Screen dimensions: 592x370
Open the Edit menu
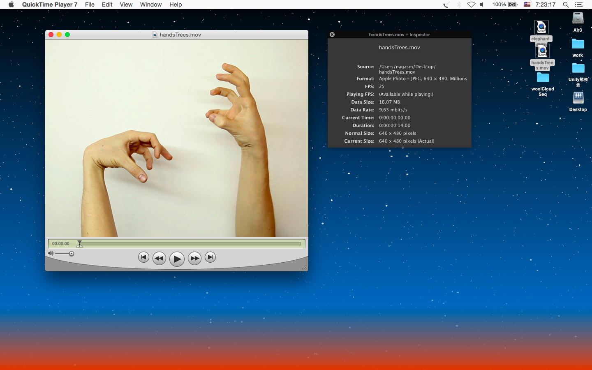click(x=107, y=5)
